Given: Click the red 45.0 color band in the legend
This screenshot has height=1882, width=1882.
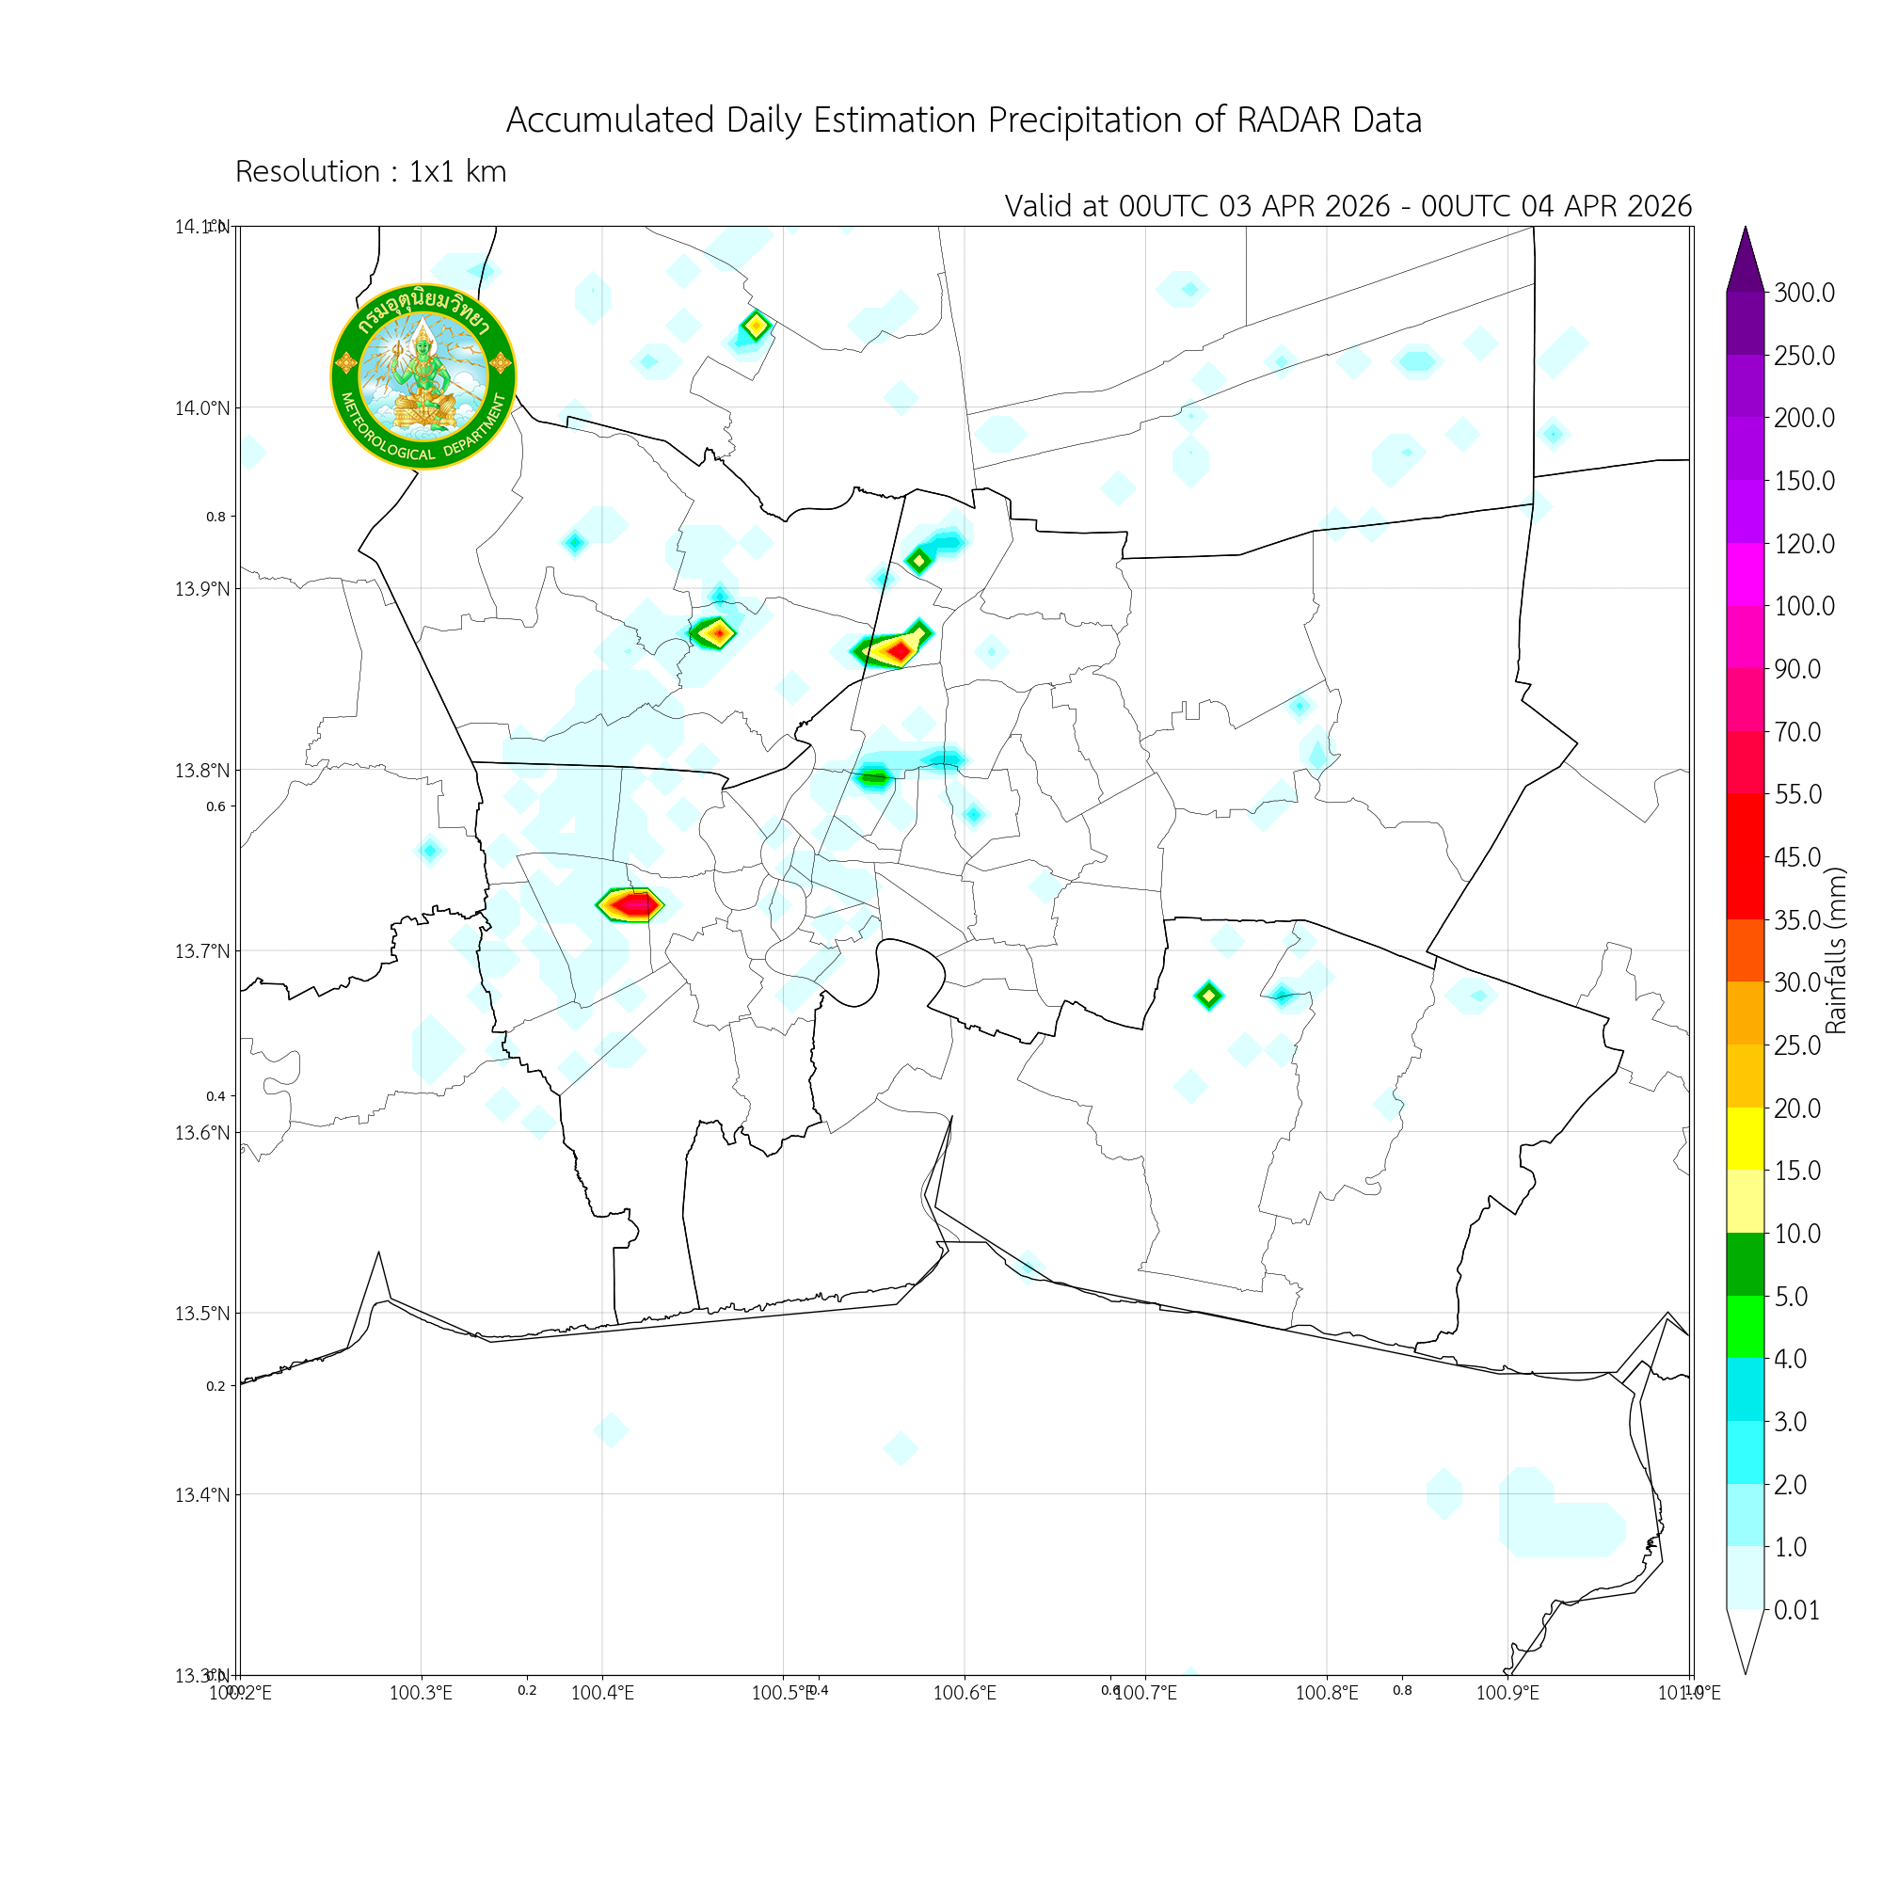Looking at the screenshot, I should point(1745,855).
